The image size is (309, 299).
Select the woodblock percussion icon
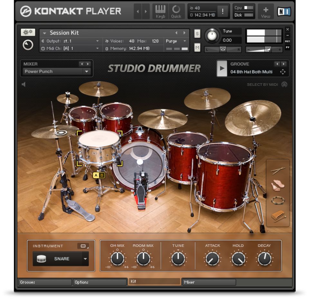point(277,216)
